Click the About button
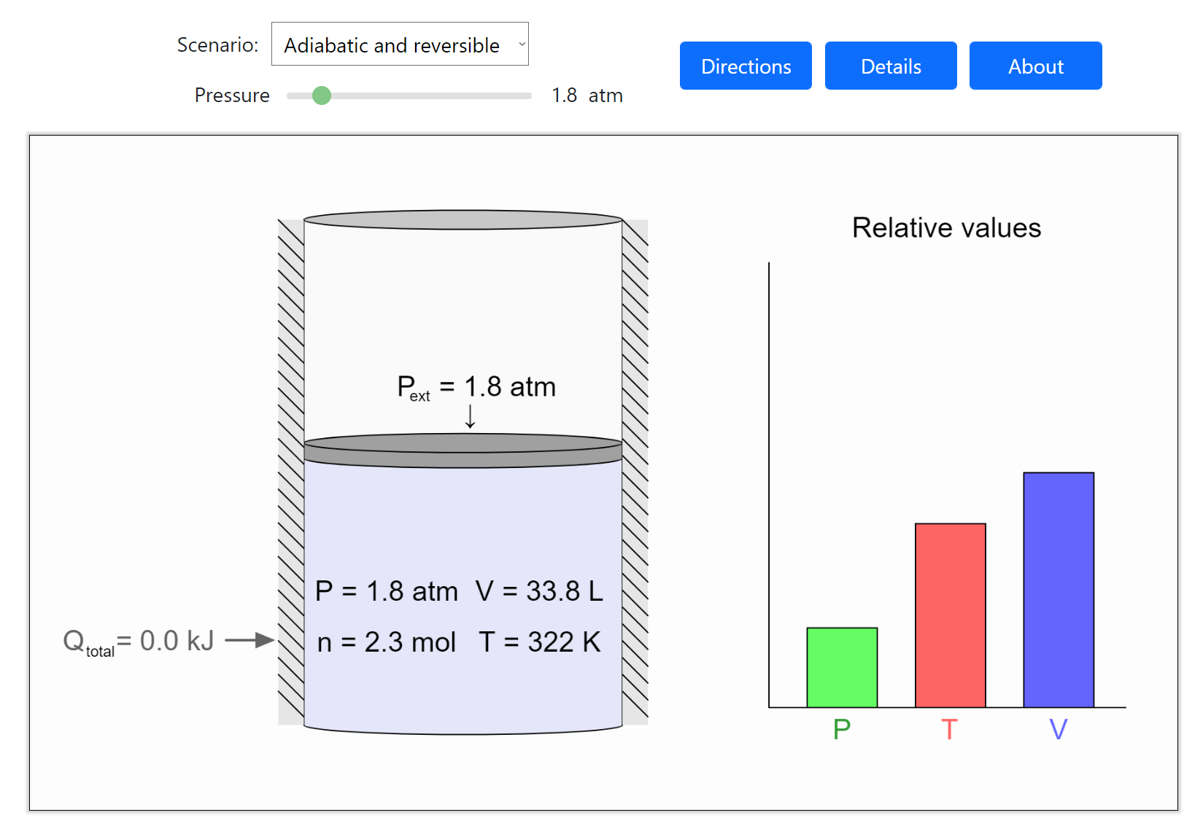 [1034, 66]
